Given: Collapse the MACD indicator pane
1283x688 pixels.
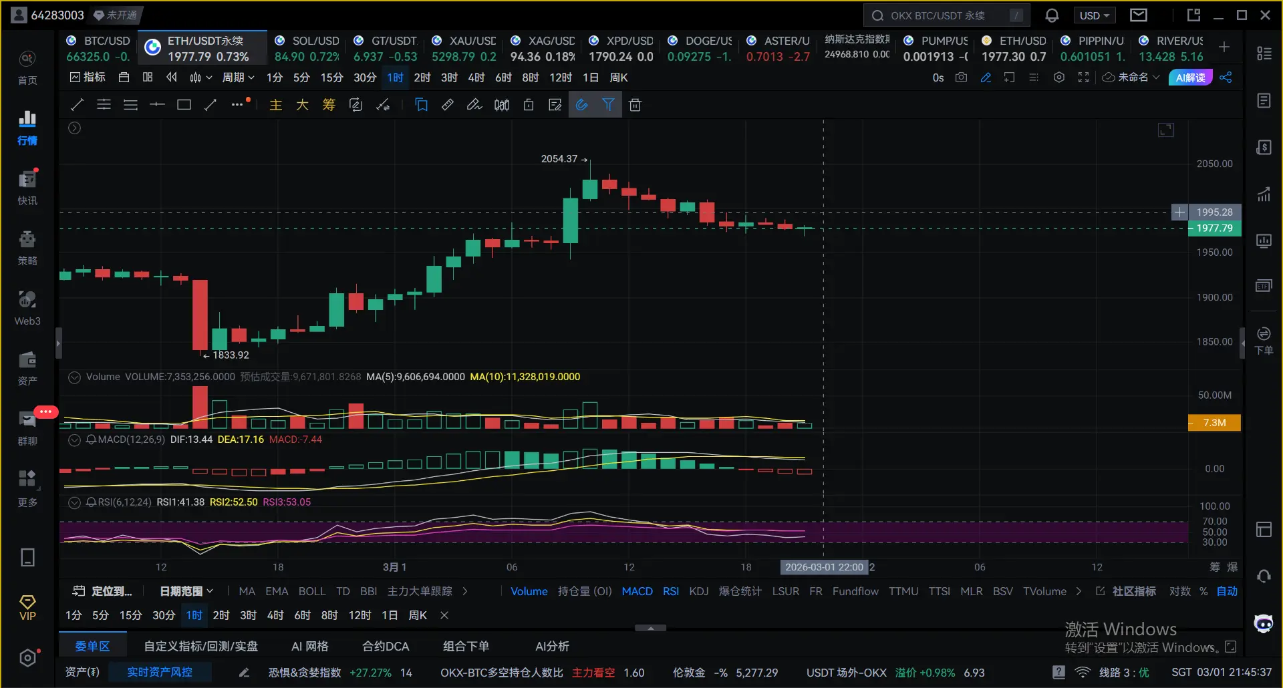Looking at the screenshot, I should pyautogui.click(x=75, y=440).
